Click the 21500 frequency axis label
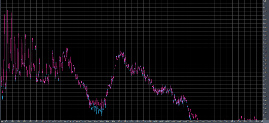269x123 pixels. click(257, 122)
